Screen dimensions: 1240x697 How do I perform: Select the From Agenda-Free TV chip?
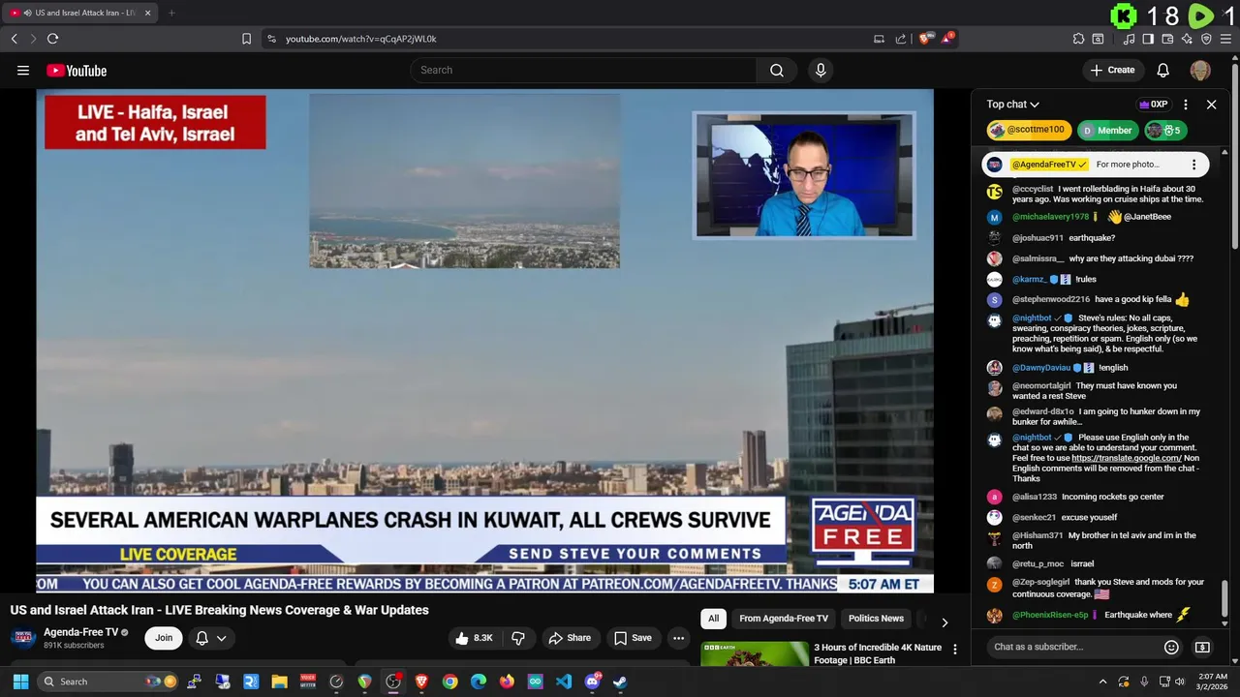(x=784, y=619)
